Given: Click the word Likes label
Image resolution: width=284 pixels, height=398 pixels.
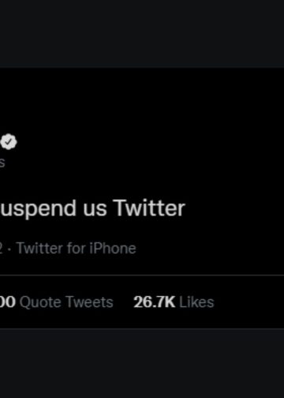Looking at the screenshot, I should click(x=196, y=302).
